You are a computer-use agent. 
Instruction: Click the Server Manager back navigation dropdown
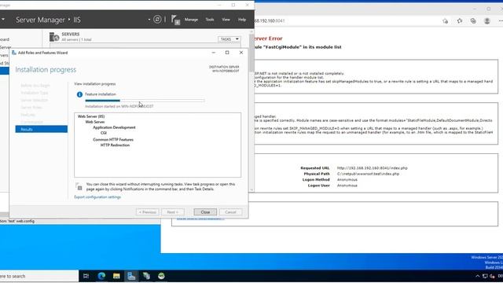[3, 19]
